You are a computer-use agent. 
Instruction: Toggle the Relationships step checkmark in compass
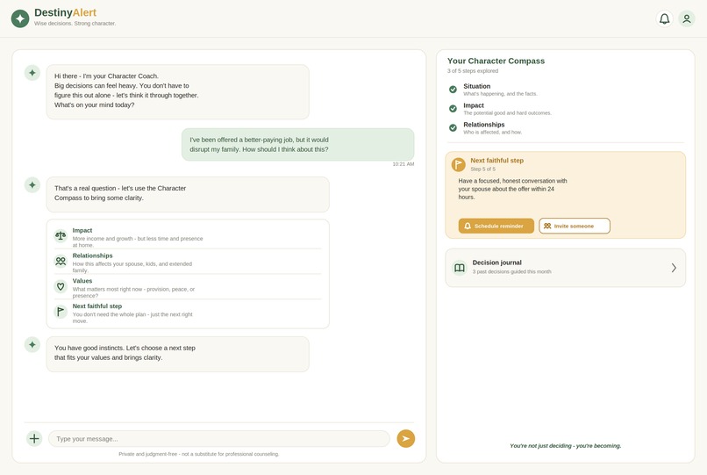tap(453, 128)
